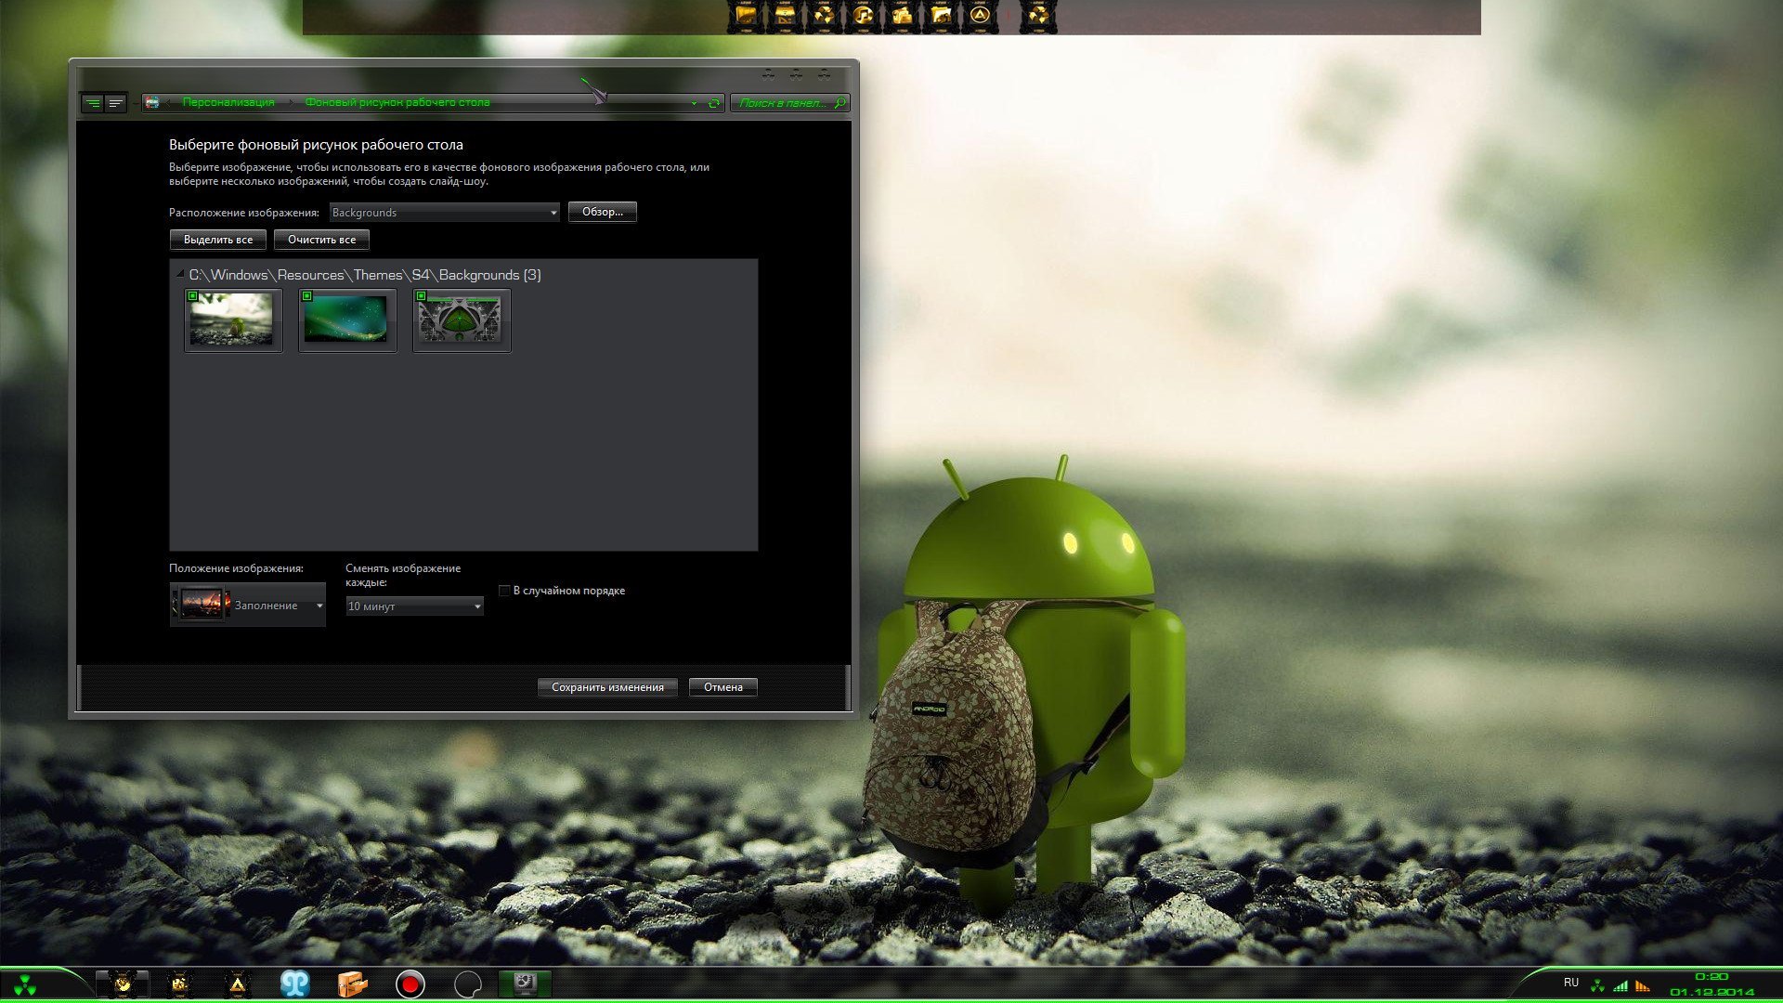Toggle 'В случайном порядке' shuffle checkbox

tap(504, 591)
